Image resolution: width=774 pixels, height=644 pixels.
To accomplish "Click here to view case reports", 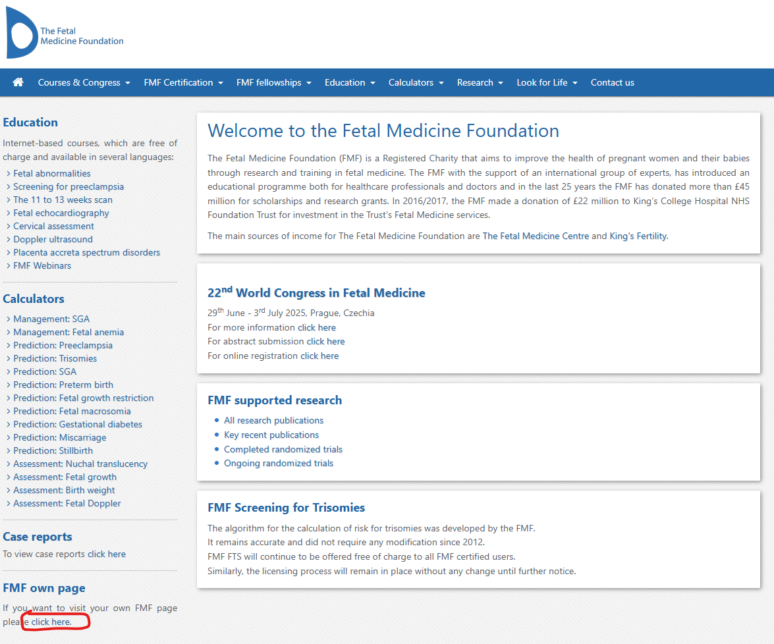I will click(x=107, y=554).
